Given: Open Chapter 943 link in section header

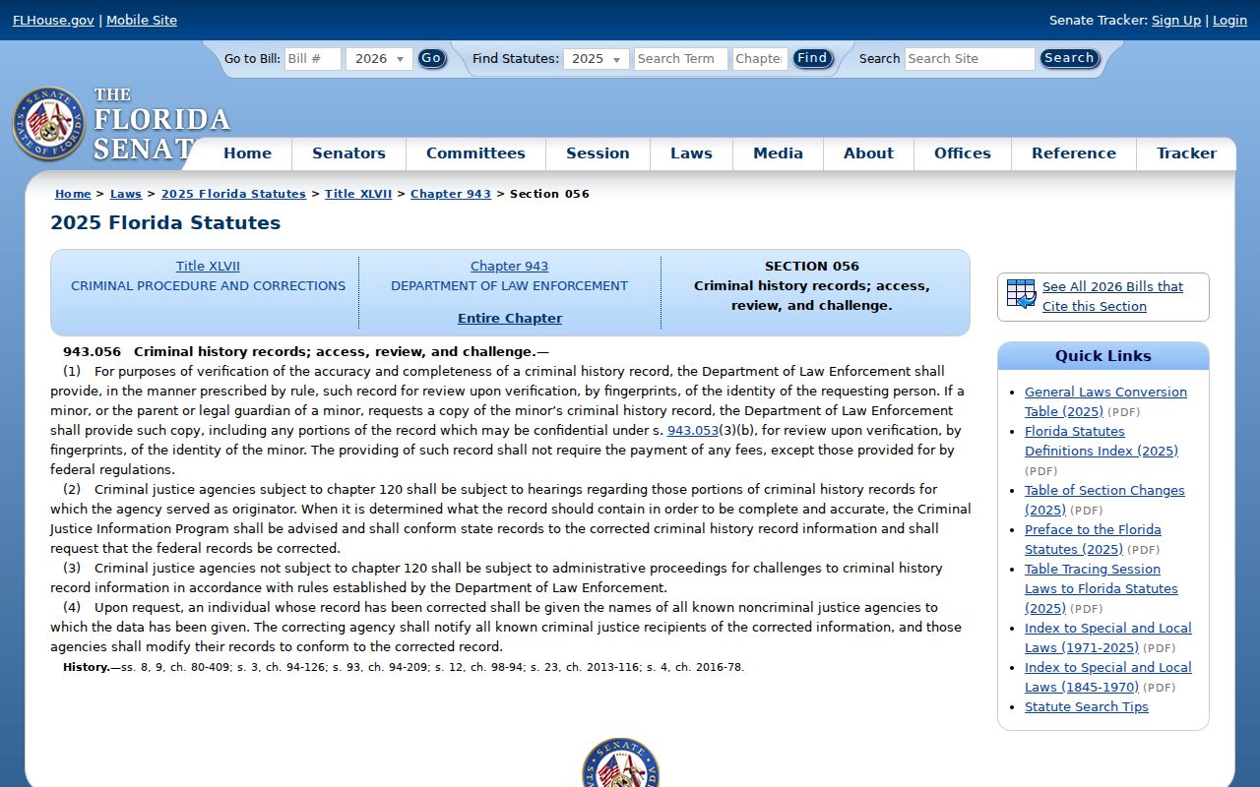Looking at the screenshot, I should point(509,266).
